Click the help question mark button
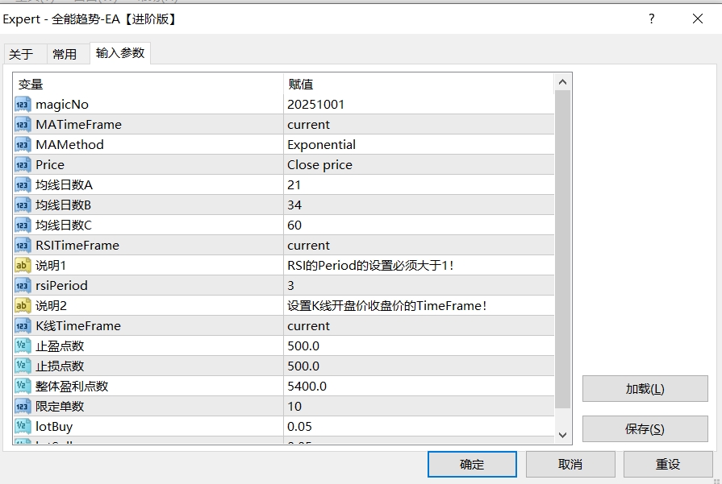 [652, 19]
